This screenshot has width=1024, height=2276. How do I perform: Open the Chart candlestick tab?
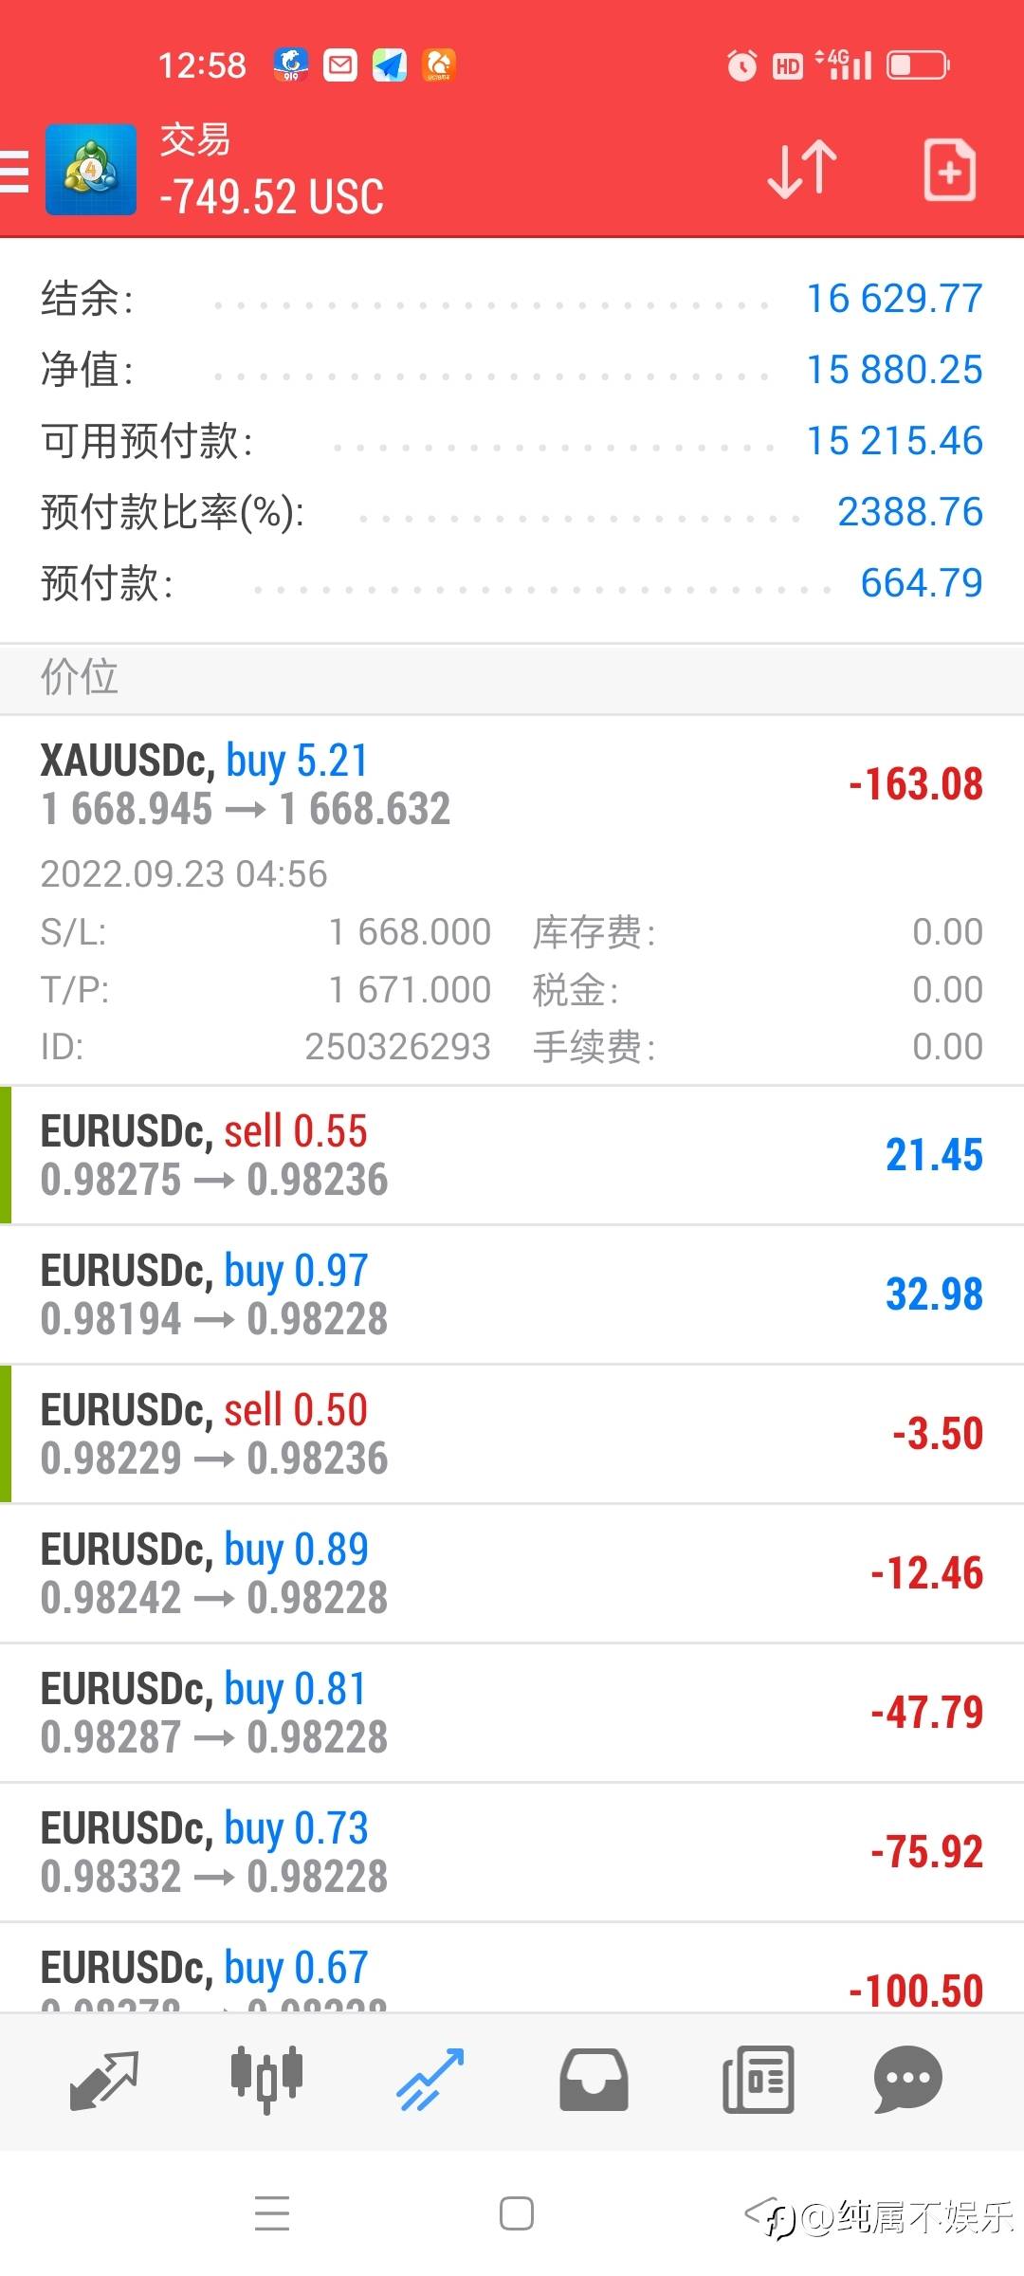click(266, 2081)
